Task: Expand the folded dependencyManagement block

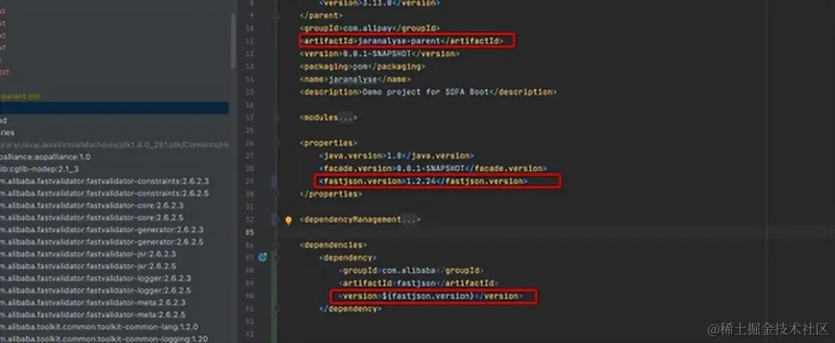Action: [x=411, y=219]
